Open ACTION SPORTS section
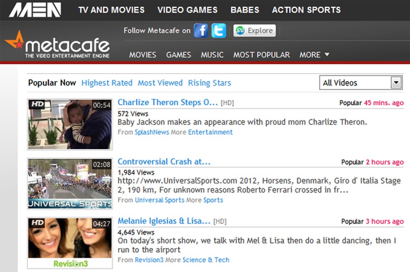 point(306,10)
